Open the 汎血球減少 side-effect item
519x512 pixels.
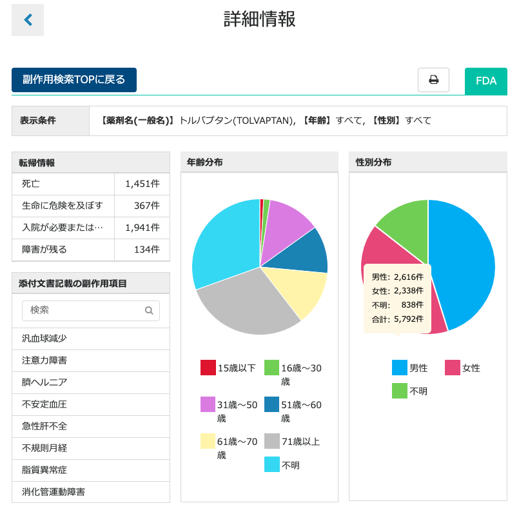[x=91, y=339]
